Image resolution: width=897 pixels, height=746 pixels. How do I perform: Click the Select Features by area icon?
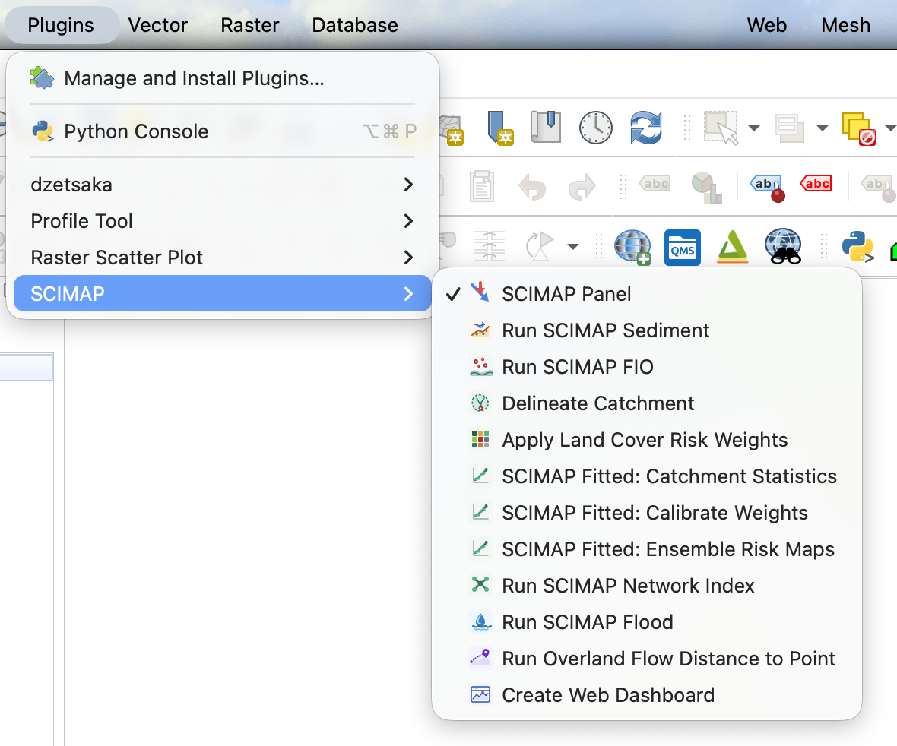click(x=720, y=128)
